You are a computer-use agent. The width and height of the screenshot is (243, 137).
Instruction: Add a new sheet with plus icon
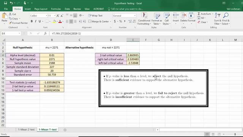point(65,130)
